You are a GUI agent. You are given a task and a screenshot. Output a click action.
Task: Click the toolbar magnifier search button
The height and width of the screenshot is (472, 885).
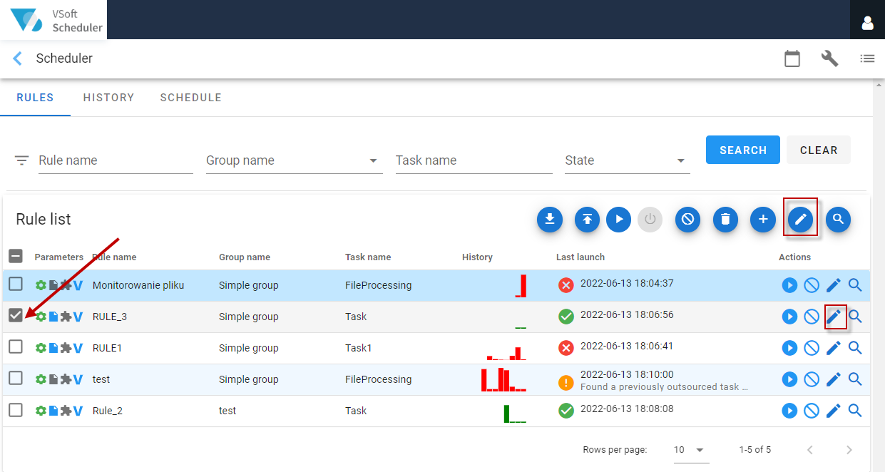(x=839, y=219)
